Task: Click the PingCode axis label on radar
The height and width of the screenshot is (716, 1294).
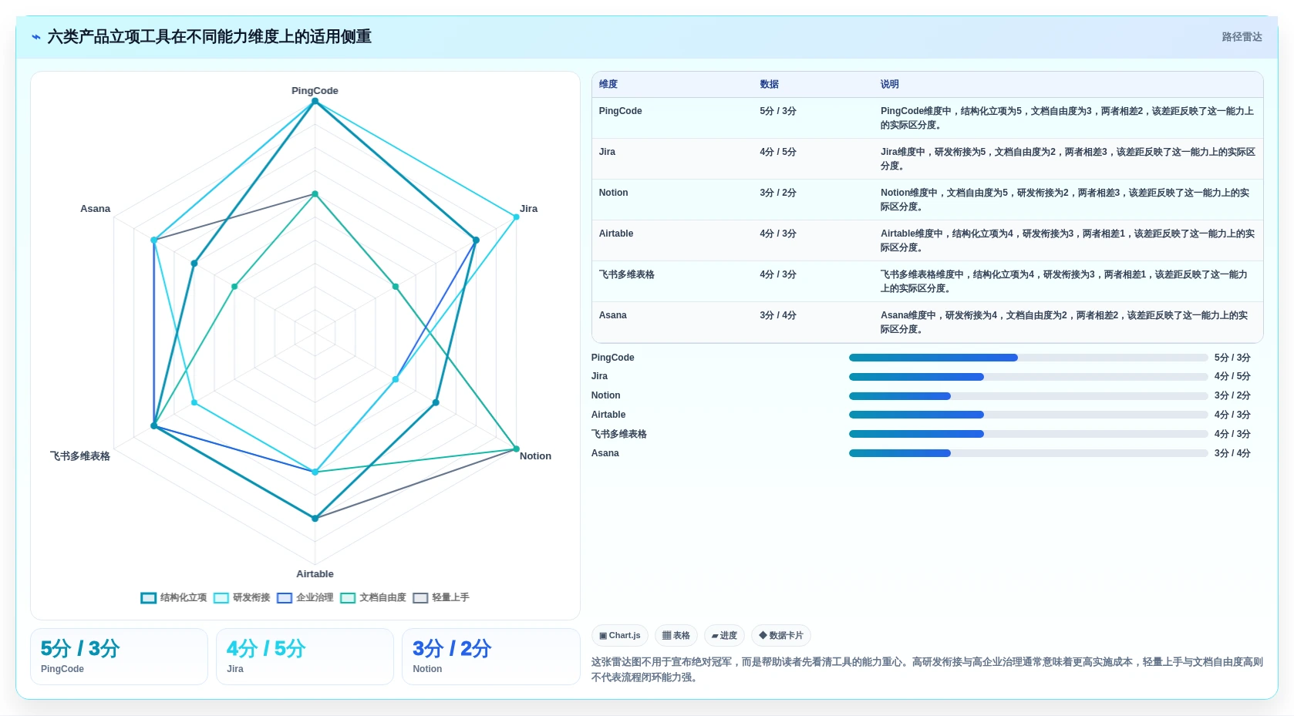Action: pyautogui.click(x=315, y=91)
